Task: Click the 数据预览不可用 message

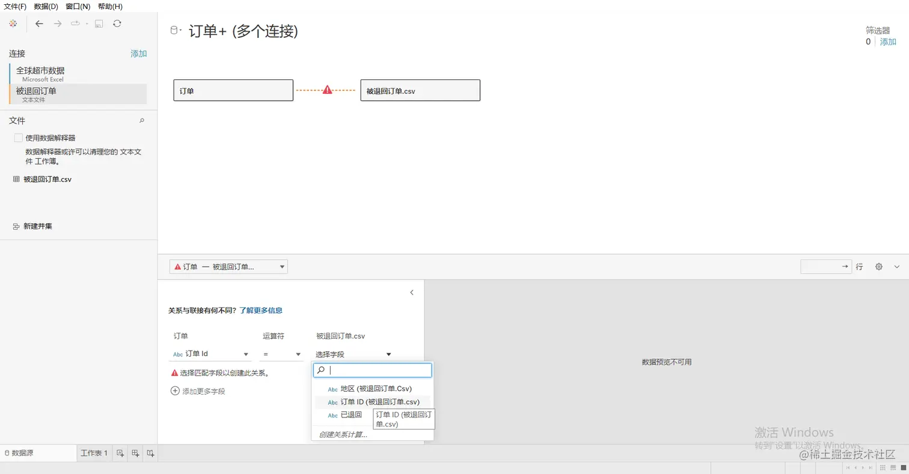Action: pyautogui.click(x=667, y=362)
